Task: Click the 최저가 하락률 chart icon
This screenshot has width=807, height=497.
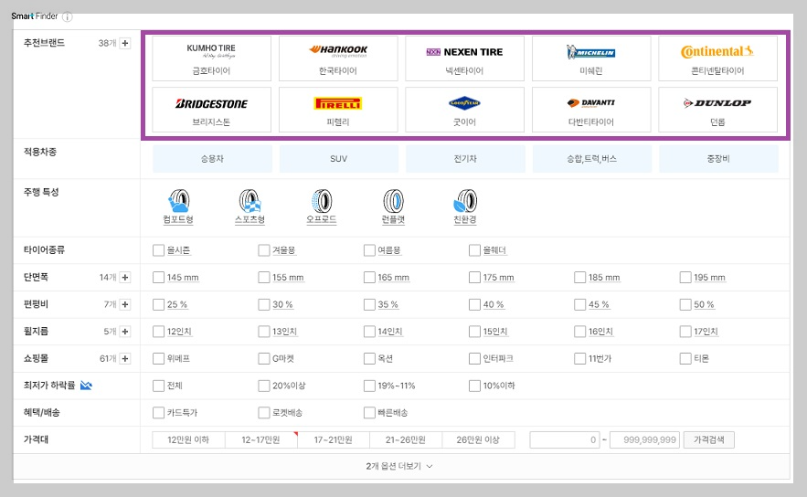Action: point(86,386)
